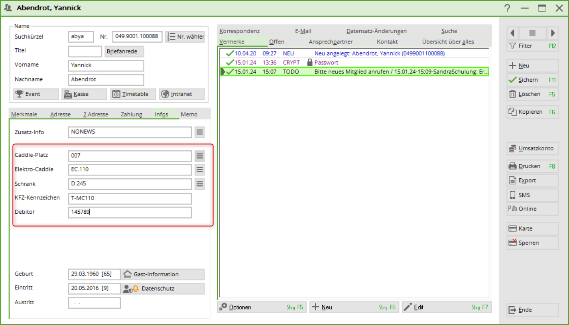Open the Intranet globe button

point(181,94)
